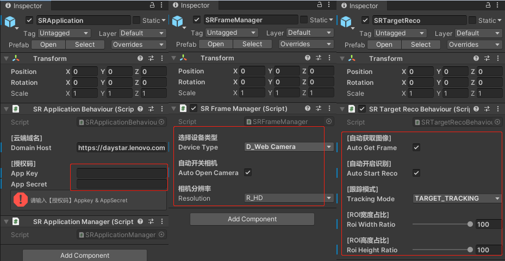505x261 pixels.
Task: Toggle Static checkbox for SRFrameManager
Action: coord(304,20)
